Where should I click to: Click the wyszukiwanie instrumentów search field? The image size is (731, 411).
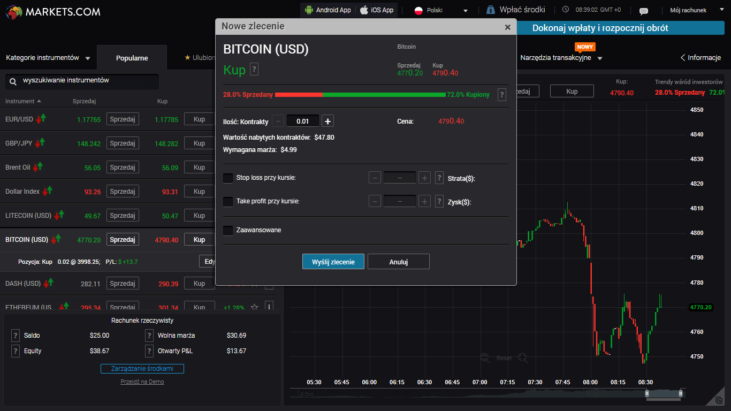pyautogui.click(x=82, y=81)
